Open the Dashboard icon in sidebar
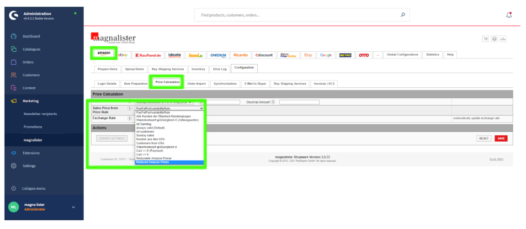 pyautogui.click(x=13, y=36)
